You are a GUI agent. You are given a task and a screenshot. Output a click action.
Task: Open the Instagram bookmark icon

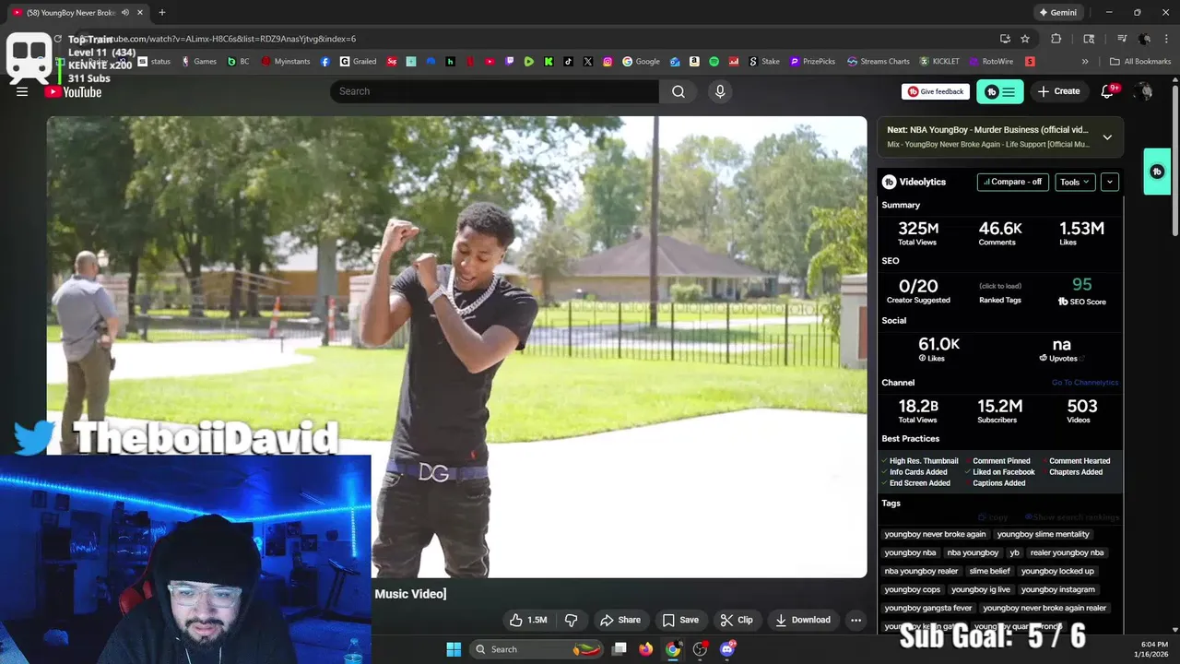tap(608, 62)
